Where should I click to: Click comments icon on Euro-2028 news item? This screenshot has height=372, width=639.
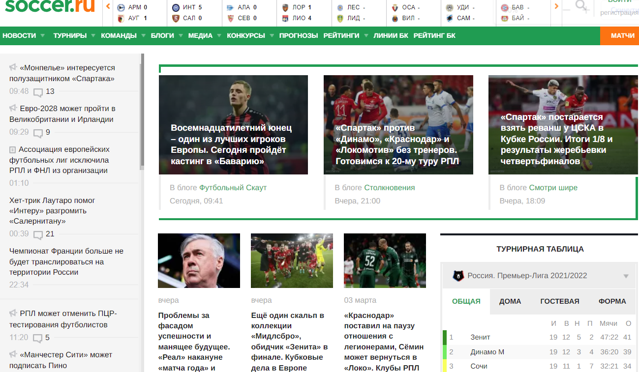pos(38,133)
